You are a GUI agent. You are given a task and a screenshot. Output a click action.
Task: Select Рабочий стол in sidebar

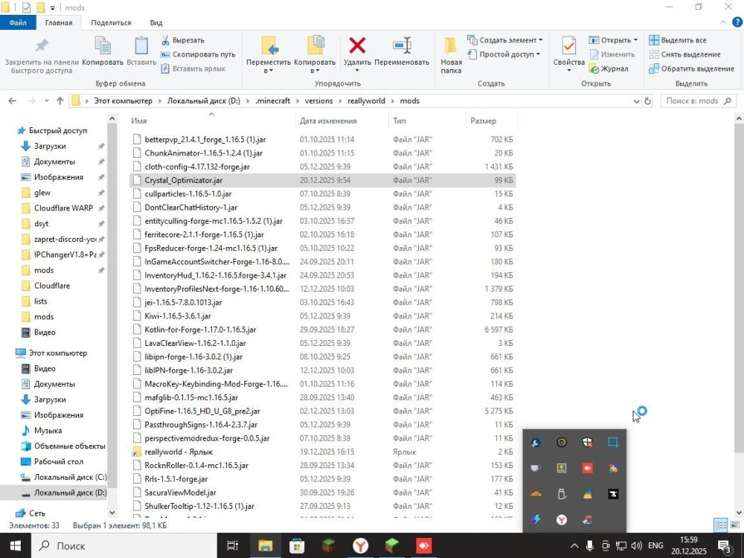[58, 462]
